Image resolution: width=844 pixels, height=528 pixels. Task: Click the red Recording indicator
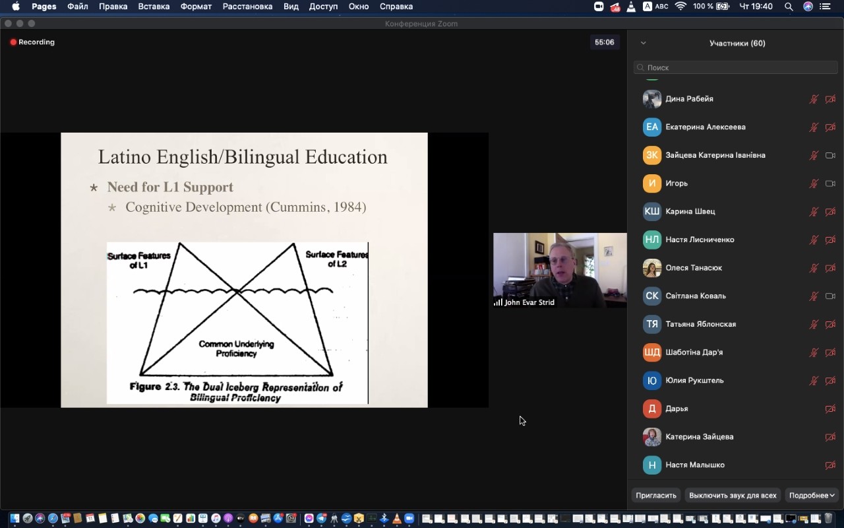[32, 42]
